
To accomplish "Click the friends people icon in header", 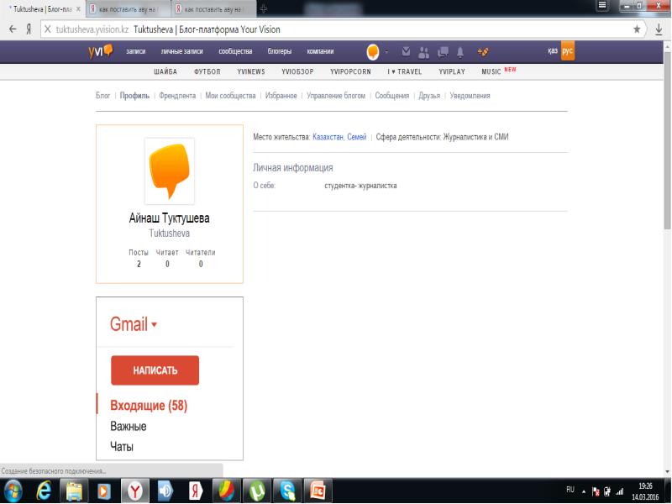I will click(x=423, y=51).
